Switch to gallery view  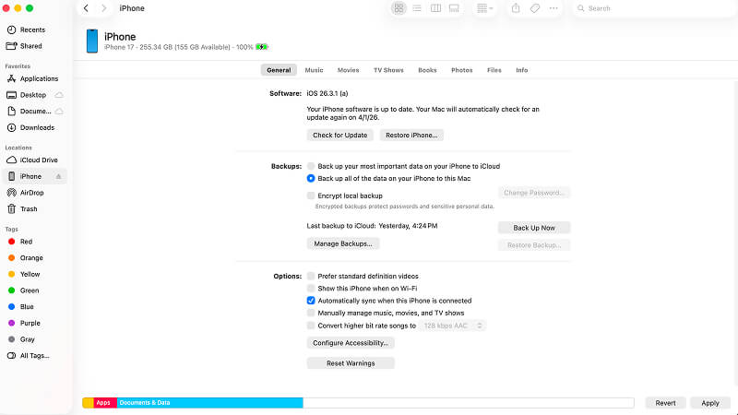(454, 8)
